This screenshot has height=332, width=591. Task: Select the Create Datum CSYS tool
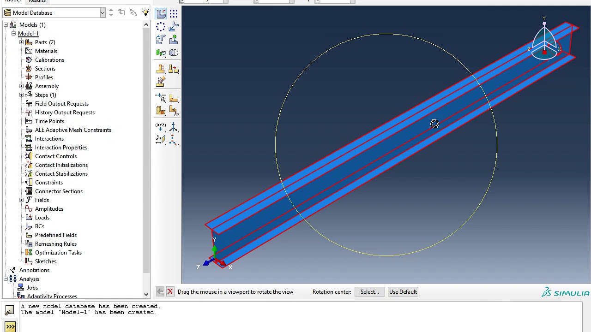pos(174,139)
